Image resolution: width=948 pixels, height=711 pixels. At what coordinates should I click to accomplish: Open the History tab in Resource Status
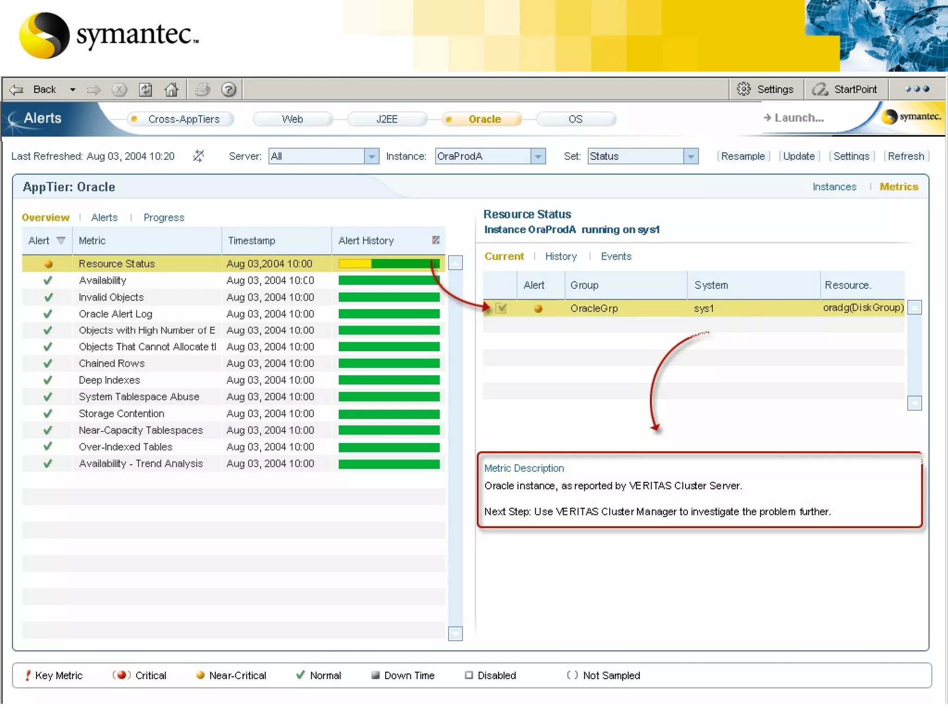[x=561, y=256]
